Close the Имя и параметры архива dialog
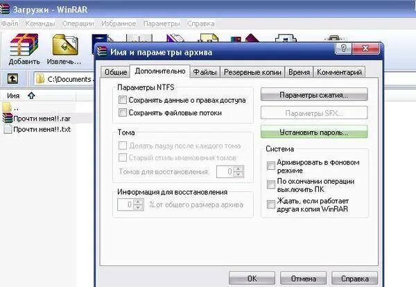Viewport: 416px width, 287px height. tap(365, 49)
